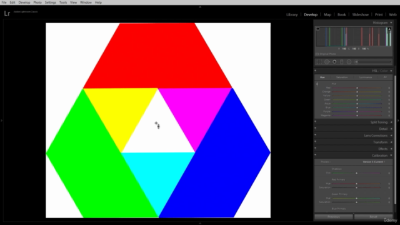Switch to the Print module

[x=379, y=14]
